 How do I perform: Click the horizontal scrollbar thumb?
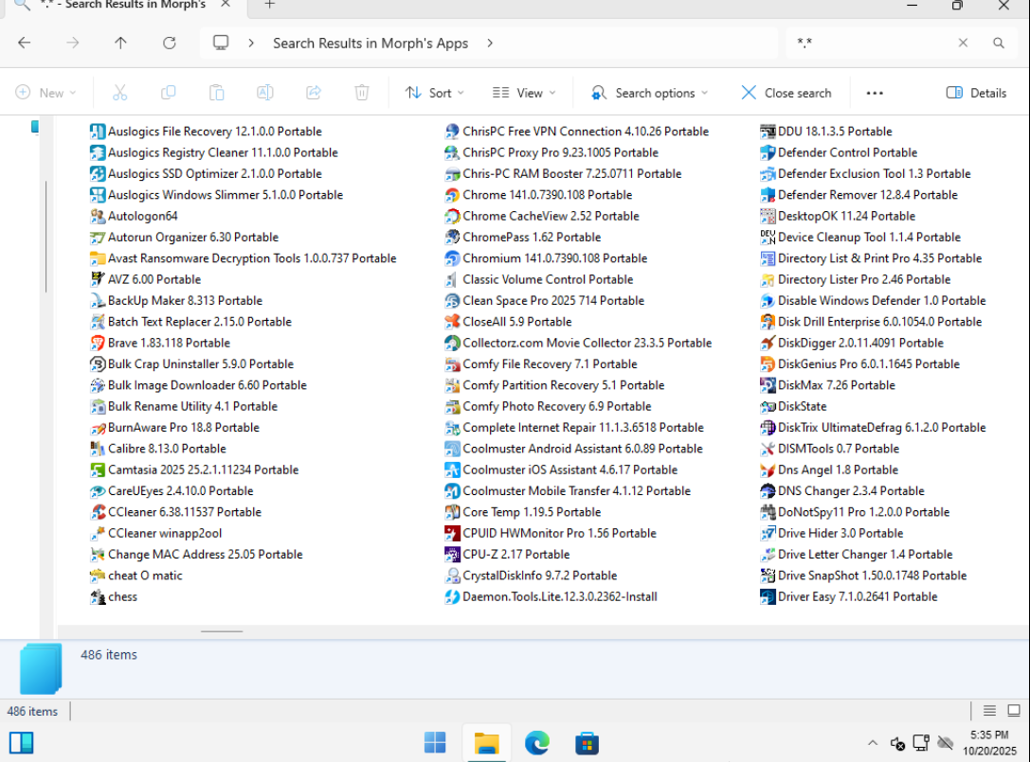[x=222, y=630]
